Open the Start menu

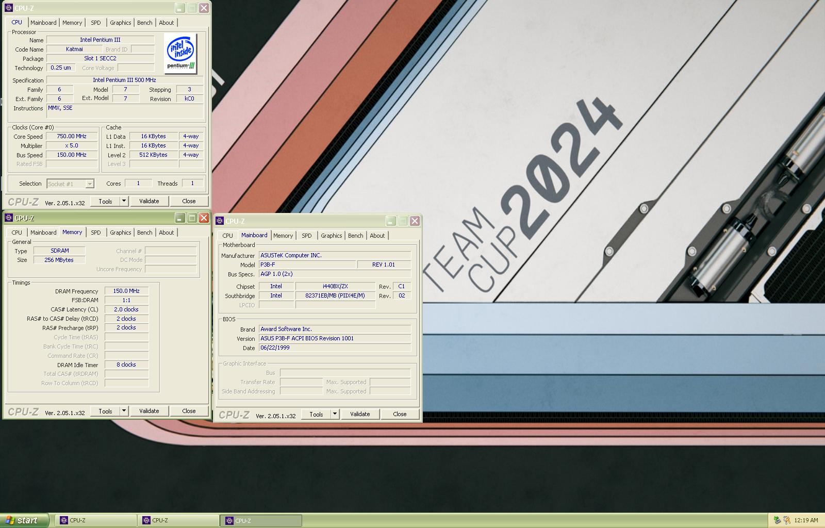pyautogui.click(x=25, y=520)
